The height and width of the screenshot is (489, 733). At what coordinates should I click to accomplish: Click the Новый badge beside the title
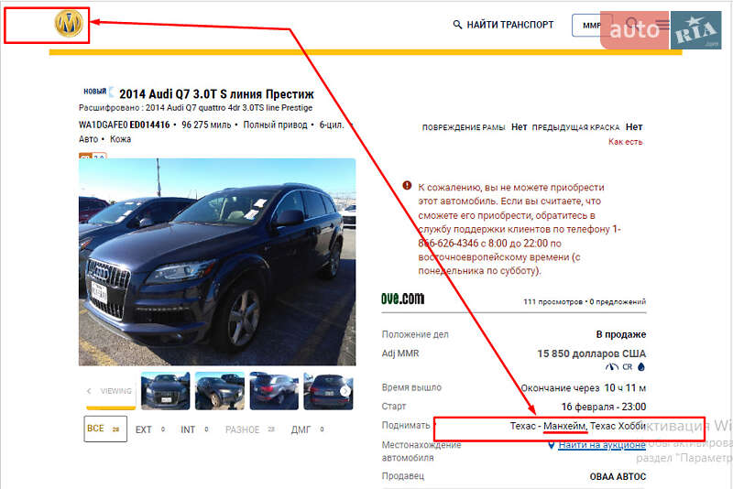pos(94,91)
